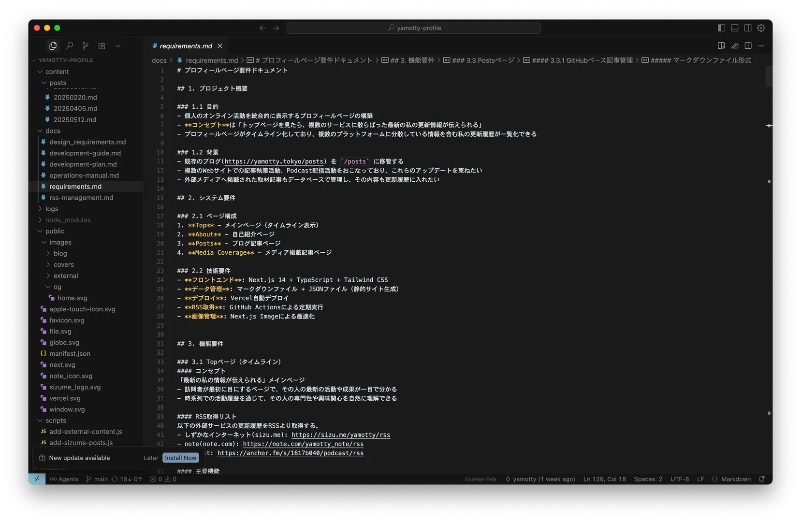Image resolution: width=801 pixels, height=522 pixels.
Task: Split the editor to the right
Action: pos(748,45)
